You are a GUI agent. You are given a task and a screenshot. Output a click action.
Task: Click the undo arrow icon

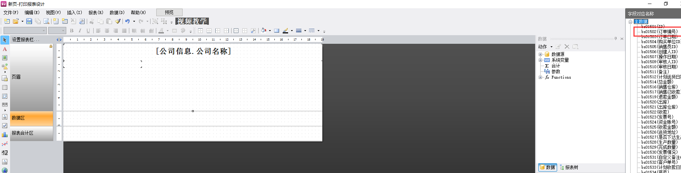tap(127, 22)
